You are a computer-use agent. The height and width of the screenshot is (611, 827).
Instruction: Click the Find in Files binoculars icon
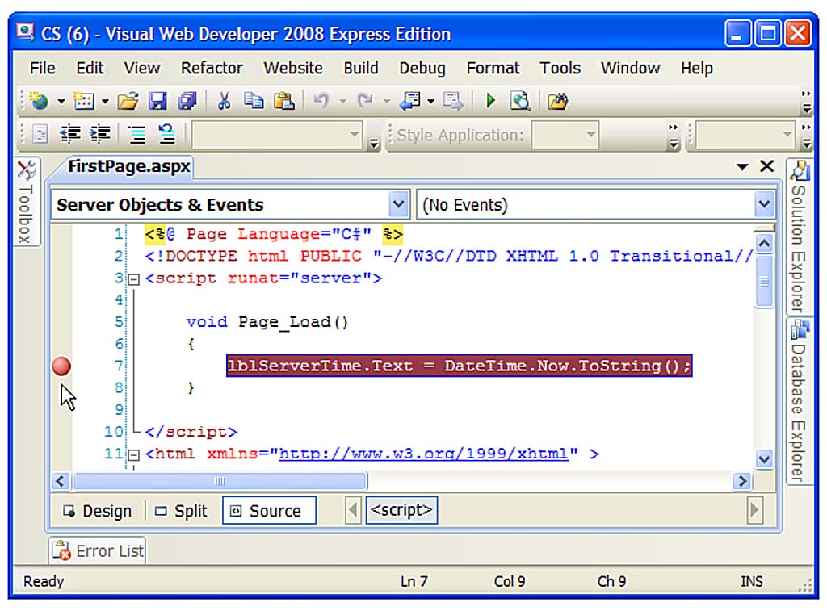tap(557, 100)
